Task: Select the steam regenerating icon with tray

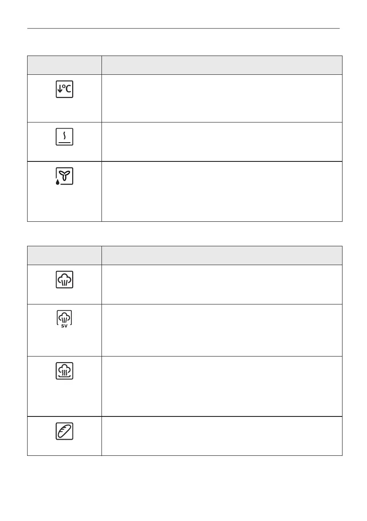Action: [x=64, y=371]
